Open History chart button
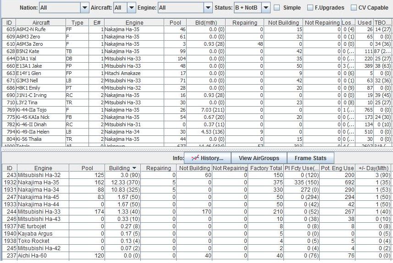The width and height of the screenshot is (393, 263). click(207, 158)
